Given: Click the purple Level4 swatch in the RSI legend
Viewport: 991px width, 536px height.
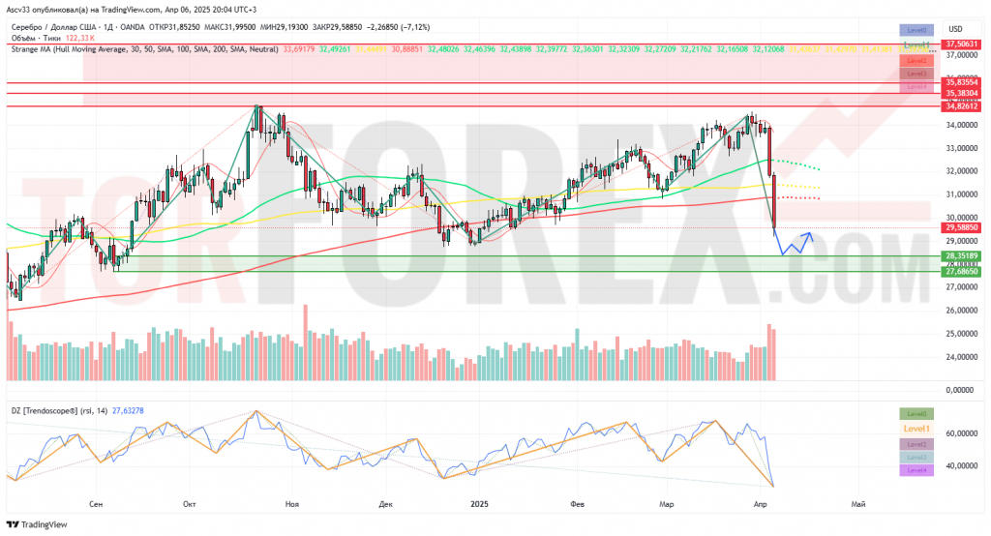Looking at the screenshot, I should click(x=916, y=470).
